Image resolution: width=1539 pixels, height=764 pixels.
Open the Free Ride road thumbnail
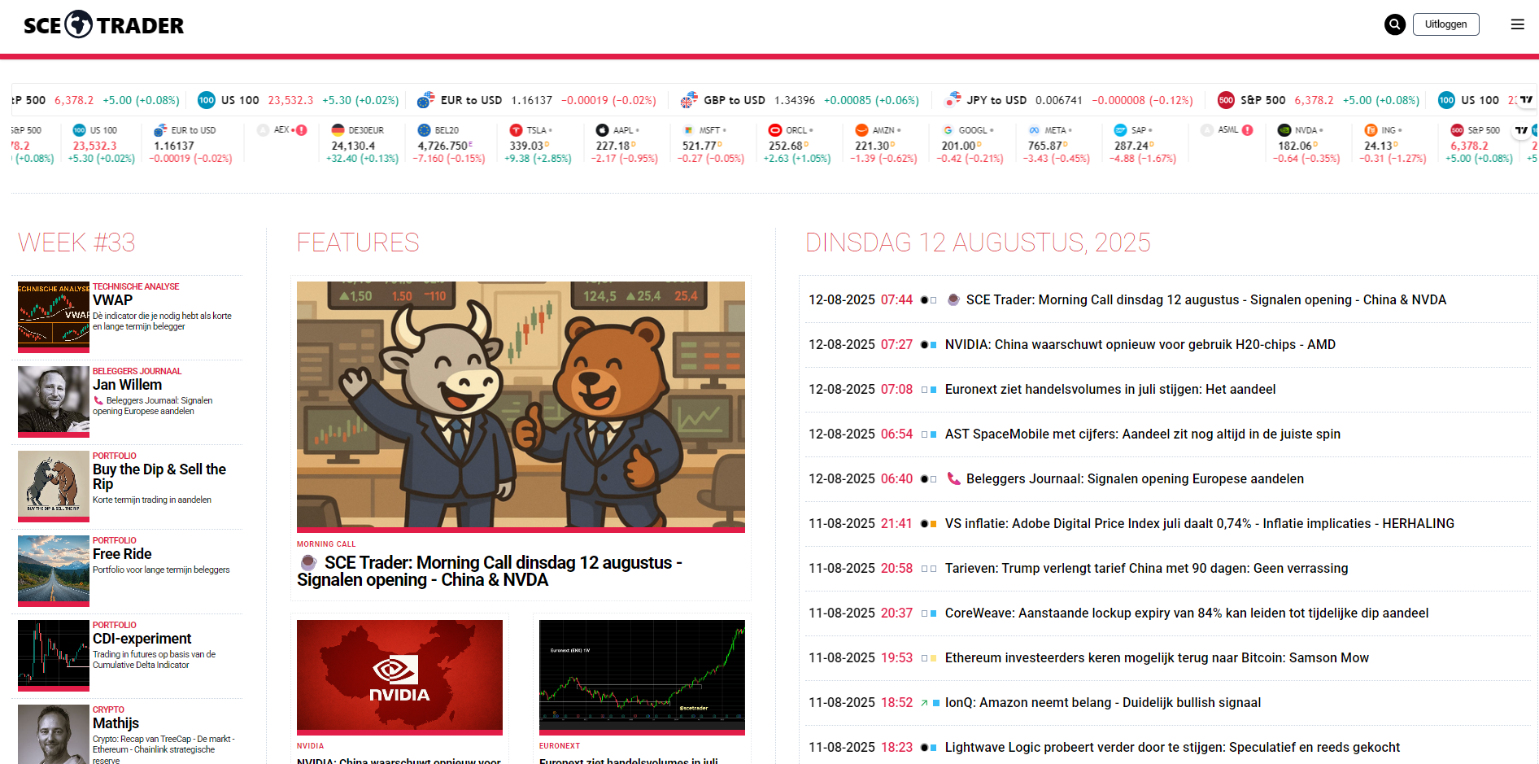tap(54, 571)
